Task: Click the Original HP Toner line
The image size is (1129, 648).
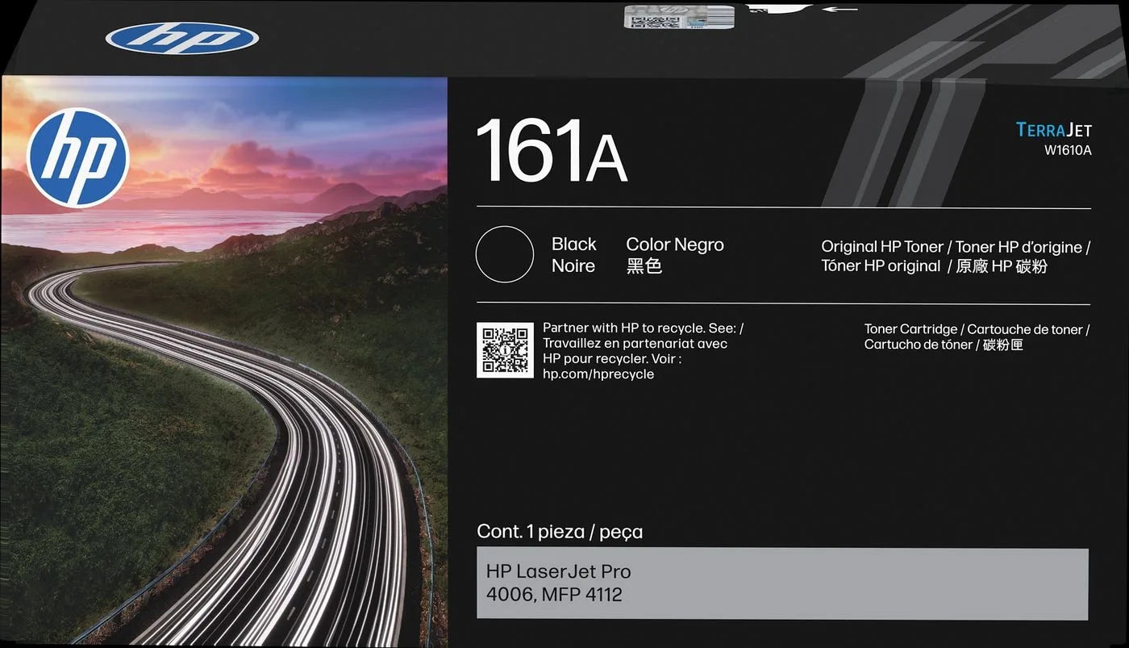Action: coord(956,247)
